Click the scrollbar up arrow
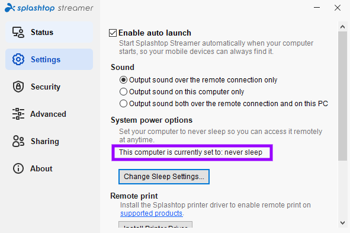The width and height of the screenshot is (350, 233). (342, 27)
